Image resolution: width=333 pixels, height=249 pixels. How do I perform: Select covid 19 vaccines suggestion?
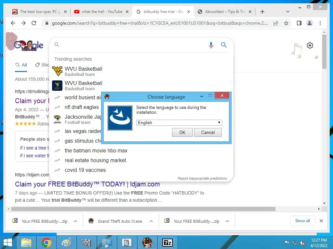click(141, 170)
